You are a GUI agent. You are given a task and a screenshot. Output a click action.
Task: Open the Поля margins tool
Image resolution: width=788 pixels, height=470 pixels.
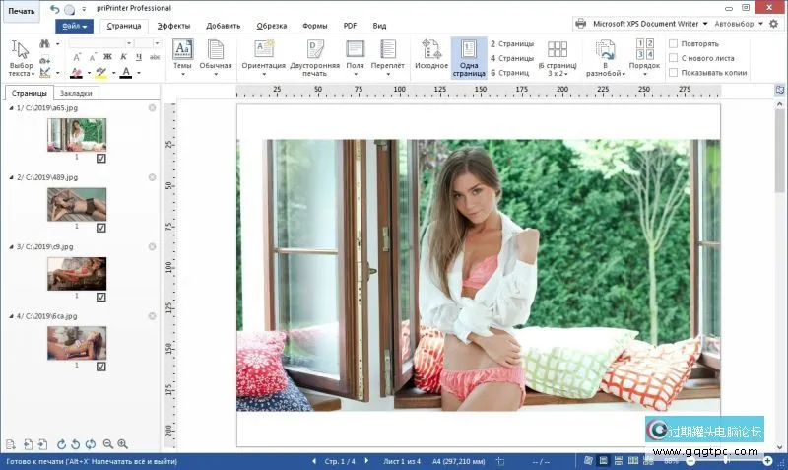click(355, 57)
